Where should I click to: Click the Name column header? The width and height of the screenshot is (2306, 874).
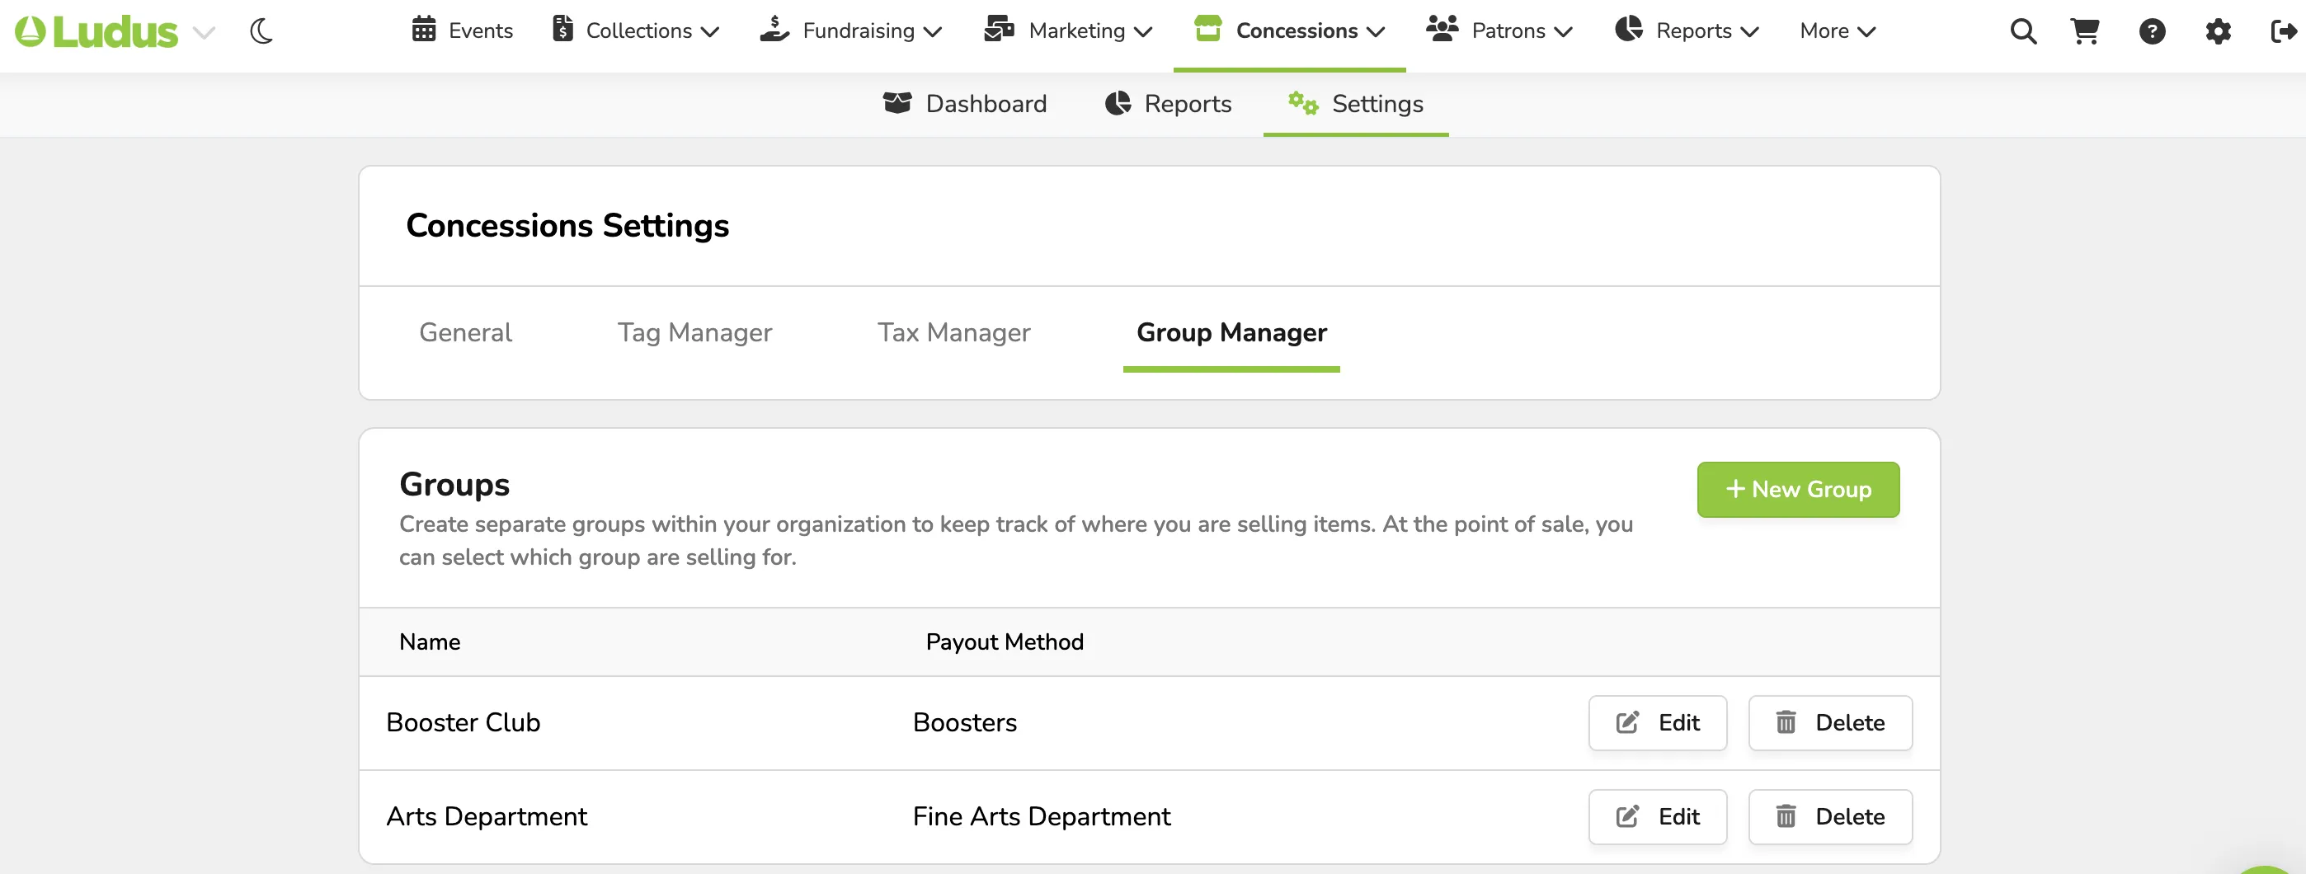point(430,641)
